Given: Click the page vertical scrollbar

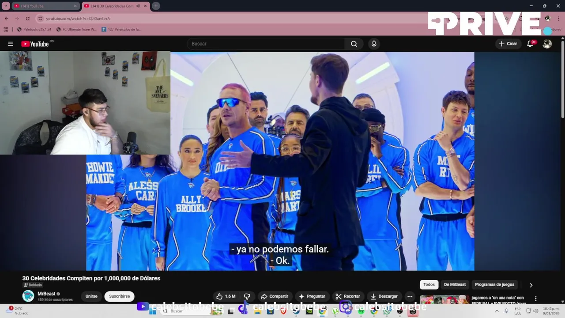Looking at the screenshot, I should (563, 79).
